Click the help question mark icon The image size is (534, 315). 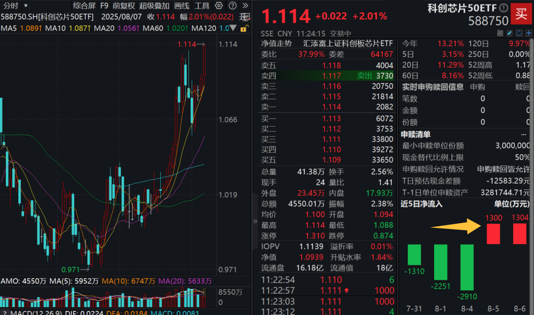(232, 5)
